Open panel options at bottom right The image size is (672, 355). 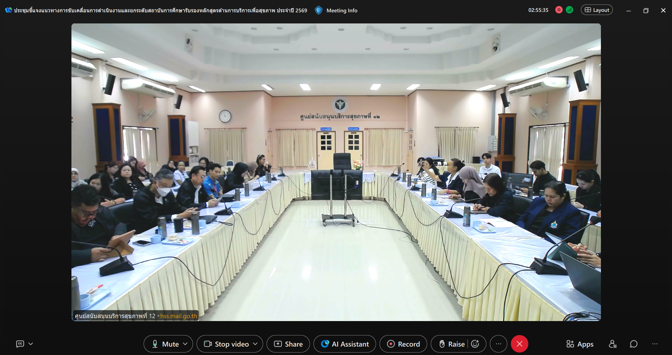tap(654, 344)
